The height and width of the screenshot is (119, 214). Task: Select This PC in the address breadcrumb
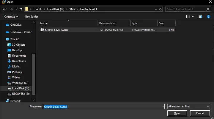tap(38, 9)
